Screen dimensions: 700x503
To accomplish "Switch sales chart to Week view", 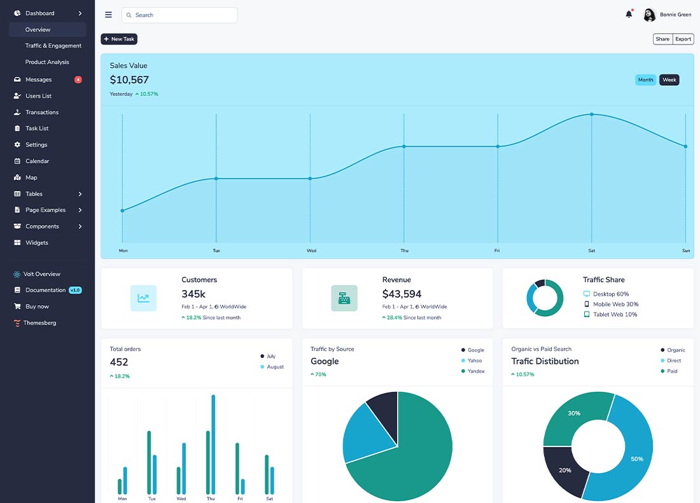I will tap(669, 80).
